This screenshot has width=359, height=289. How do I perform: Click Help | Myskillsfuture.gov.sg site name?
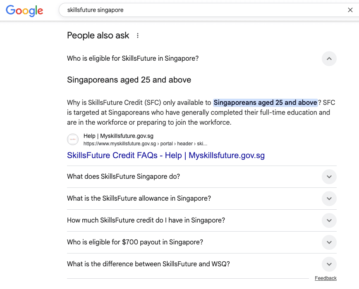[118, 136]
